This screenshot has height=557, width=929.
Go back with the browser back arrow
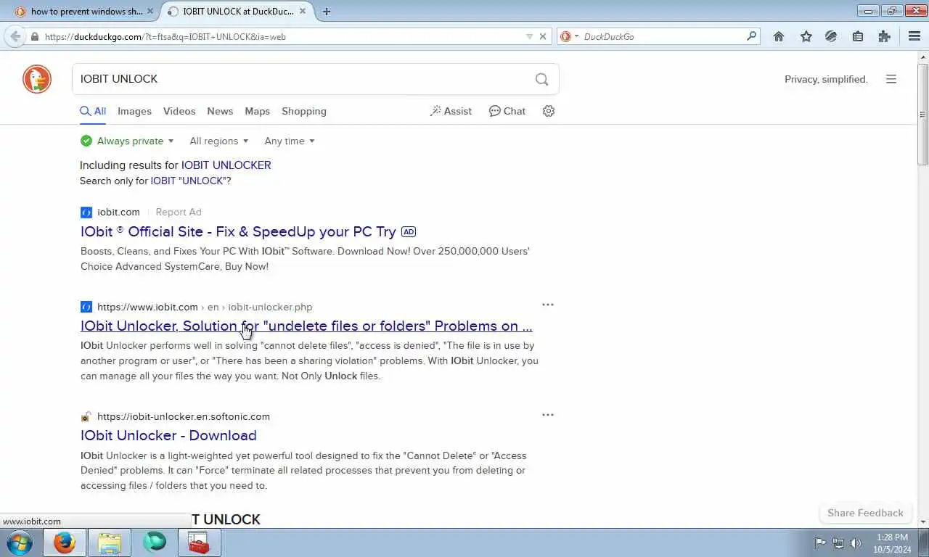15,36
